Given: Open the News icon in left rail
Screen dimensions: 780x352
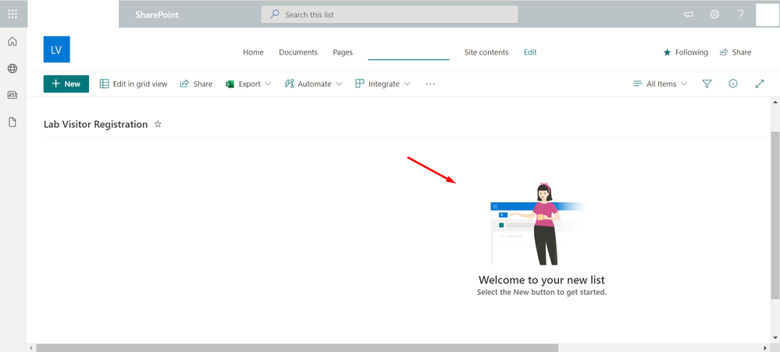Looking at the screenshot, I should tap(12, 95).
